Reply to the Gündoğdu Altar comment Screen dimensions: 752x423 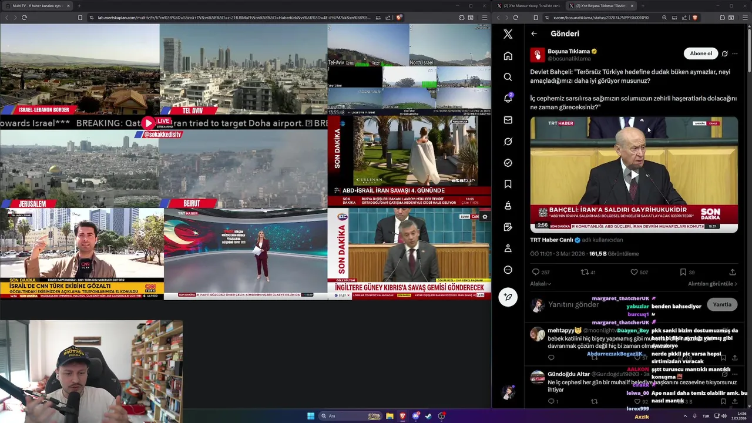(551, 401)
